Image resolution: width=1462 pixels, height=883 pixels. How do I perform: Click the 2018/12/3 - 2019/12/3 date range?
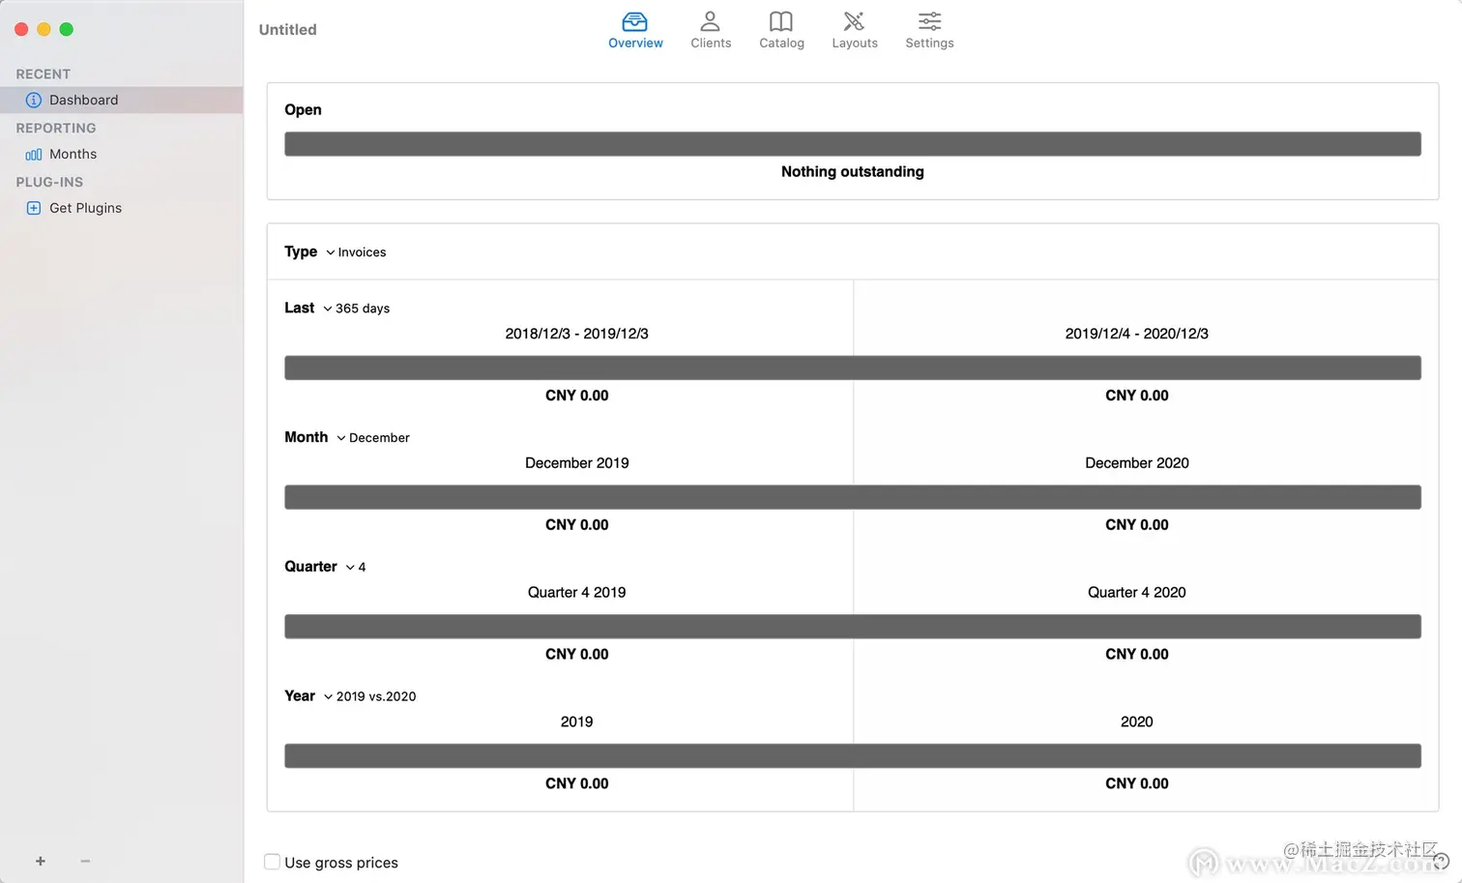point(577,334)
